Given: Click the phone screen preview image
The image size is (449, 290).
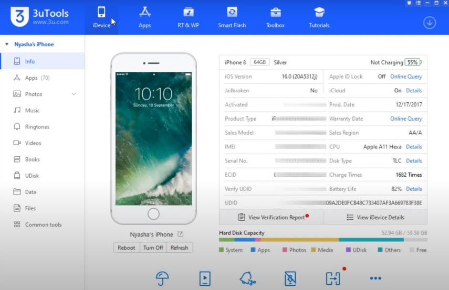Looking at the screenshot, I should [153, 138].
